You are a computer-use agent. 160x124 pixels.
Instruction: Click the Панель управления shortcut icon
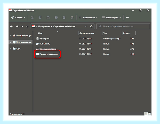pos(37,54)
